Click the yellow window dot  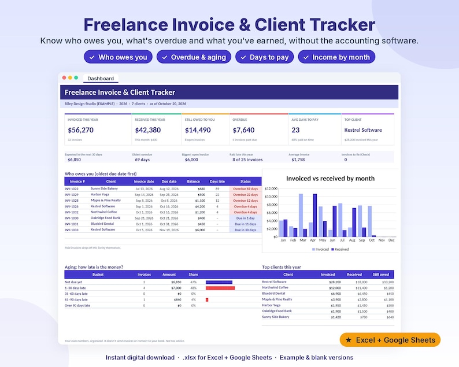point(70,77)
